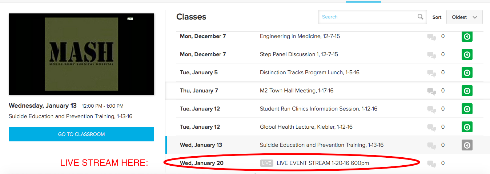Screen dimensions: 490x174
Task: Click the MASH video thumbnail preview
Action: pyautogui.click(x=81, y=54)
